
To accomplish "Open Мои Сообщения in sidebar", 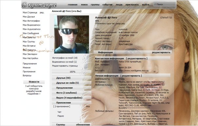I will tap(31, 33).
